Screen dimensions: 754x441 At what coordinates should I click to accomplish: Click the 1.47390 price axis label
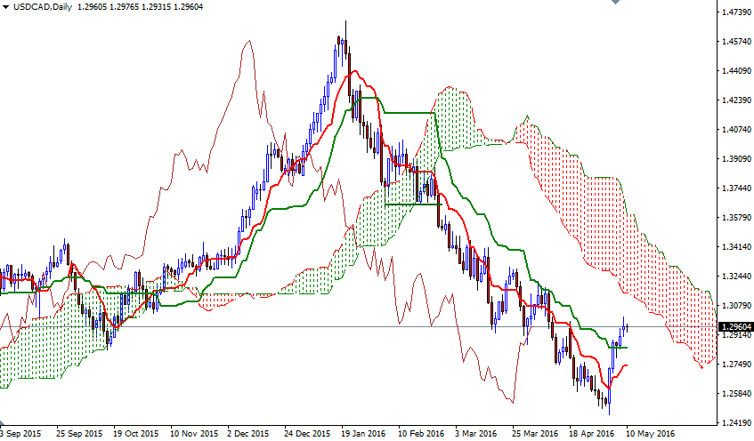(x=736, y=12)
